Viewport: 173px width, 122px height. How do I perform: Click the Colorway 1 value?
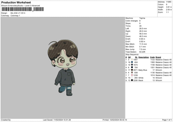(x=15, y=16)
